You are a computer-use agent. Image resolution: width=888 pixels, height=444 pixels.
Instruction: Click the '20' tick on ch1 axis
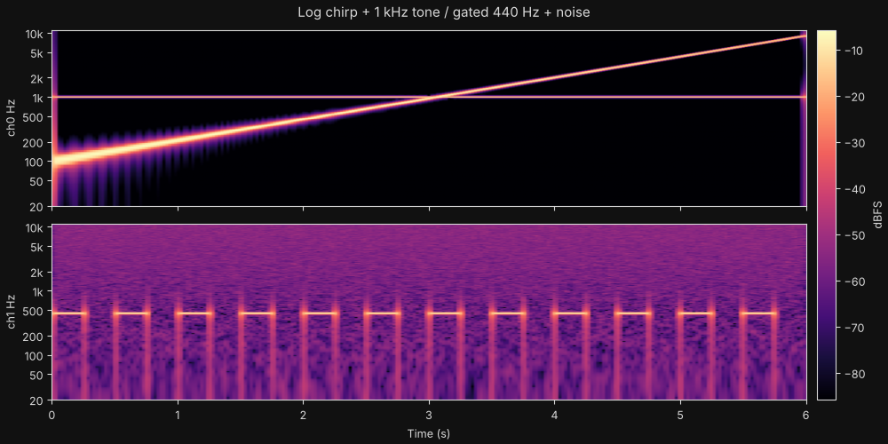tap(38, 400)
